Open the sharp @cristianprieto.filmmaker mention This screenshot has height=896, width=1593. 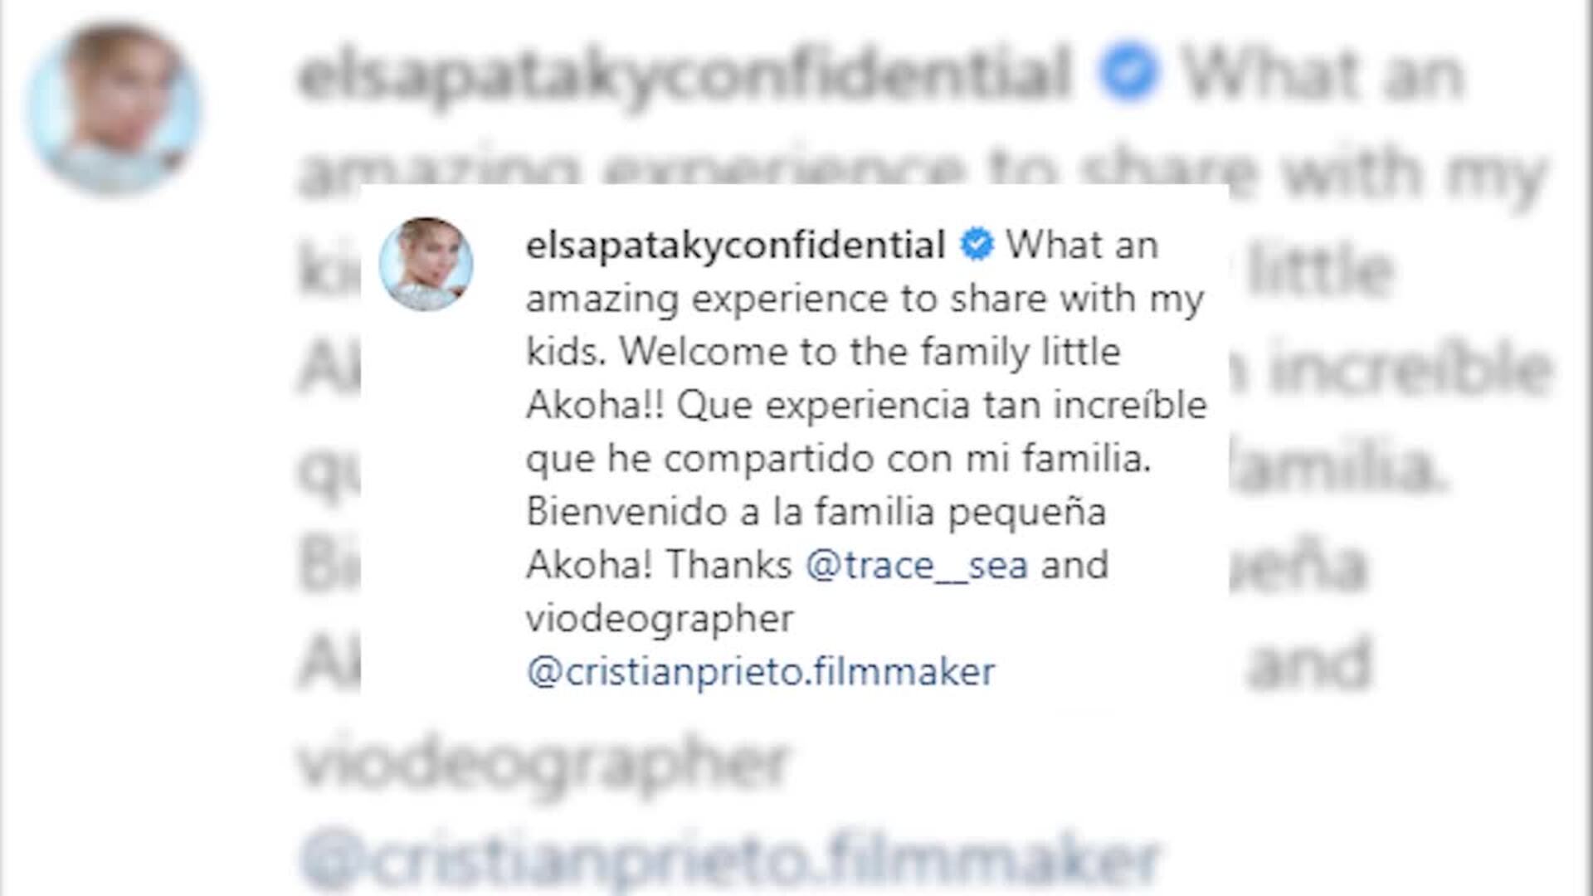(761, 671)
